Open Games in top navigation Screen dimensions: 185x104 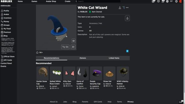point(34,1)
